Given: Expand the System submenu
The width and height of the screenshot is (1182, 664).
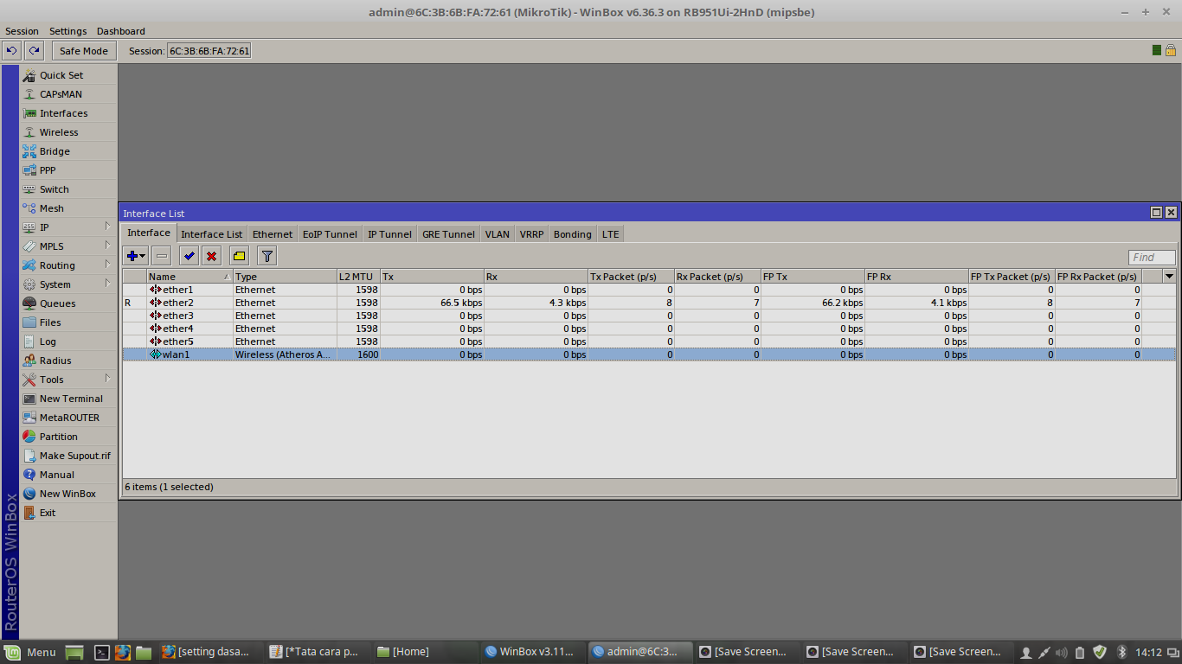Looking at the screenshot, I should [x=68, y=284].
